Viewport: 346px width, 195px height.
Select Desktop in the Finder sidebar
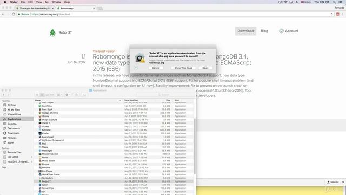click(12, 124)
